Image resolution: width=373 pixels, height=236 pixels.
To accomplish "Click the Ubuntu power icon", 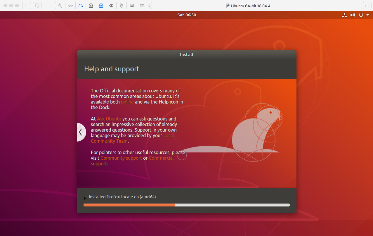I will pyautogui.click(x=361, y=15).
